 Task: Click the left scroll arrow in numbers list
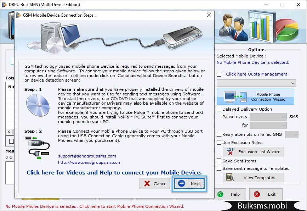9,132
